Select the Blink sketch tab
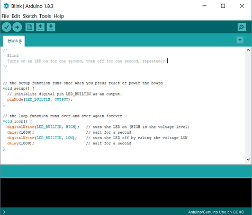The image size is (252, 215). (x=14, y=41)
